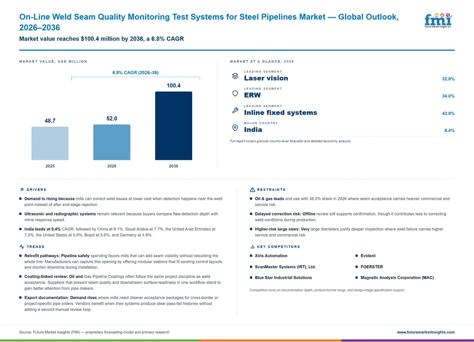
Task: Click the 2036 dark navy bar
Action: pos(173,126)
